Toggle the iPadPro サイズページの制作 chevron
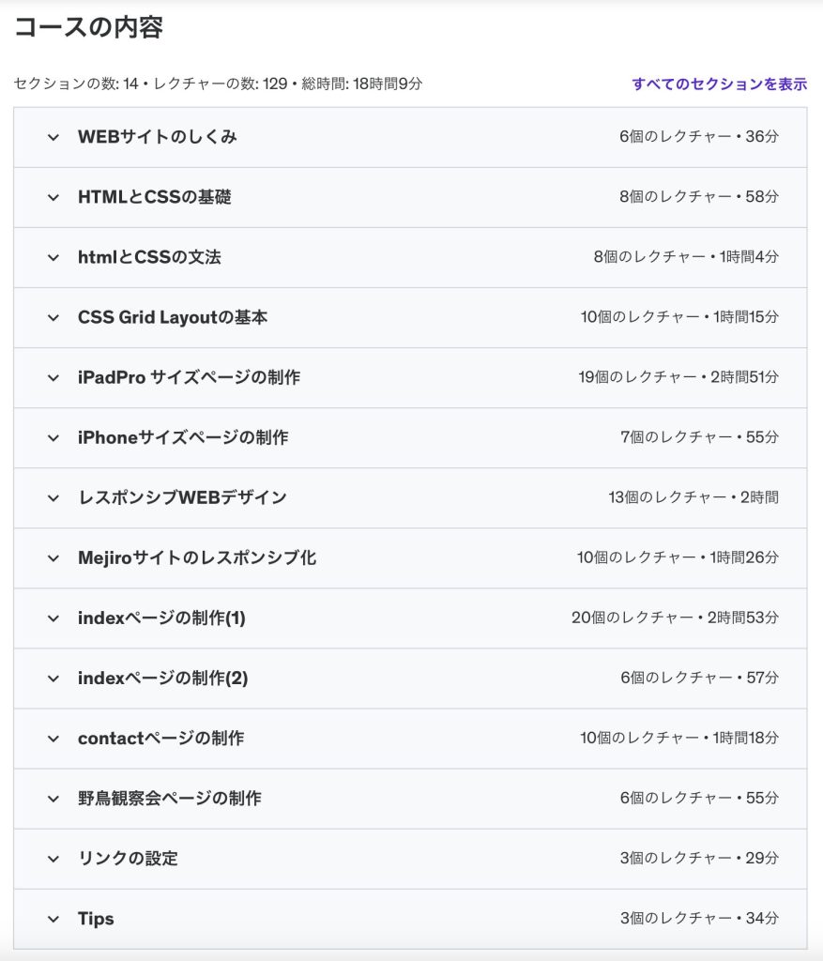Image resolution: width=823 pixels, height=961 pixels. coord(53,377)
